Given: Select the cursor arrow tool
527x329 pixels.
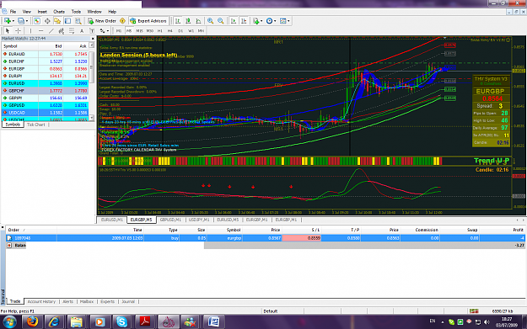Looking at the screenshot, I should point(8,31).
